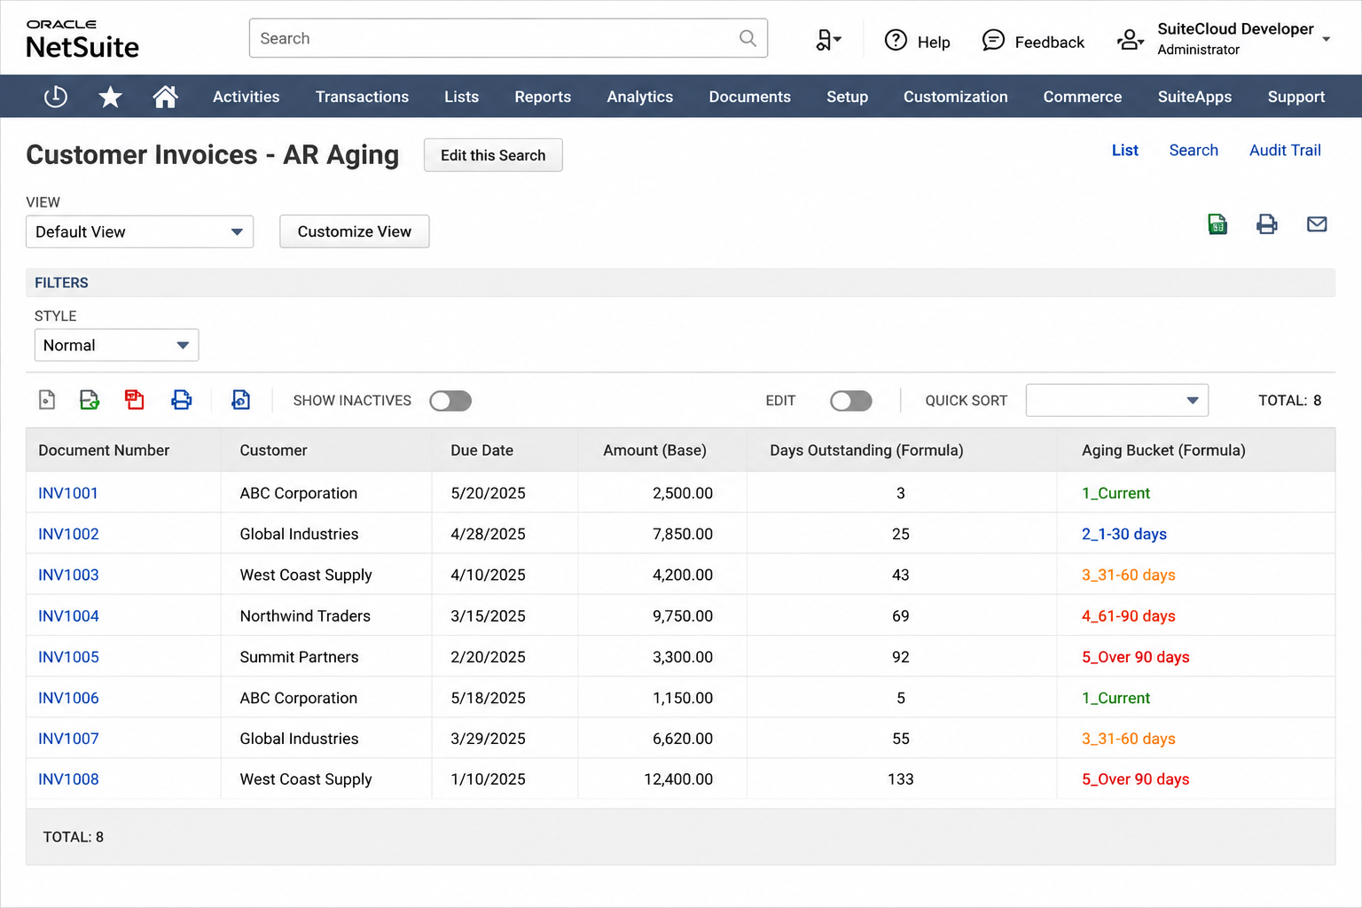This screenshot has width=1362, height=908.
Task: Email the results with envelope icon
Action: (1317, 224)
